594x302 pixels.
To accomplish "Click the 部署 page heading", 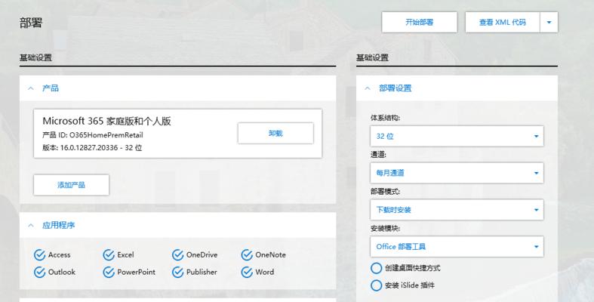I will point(31,23).
